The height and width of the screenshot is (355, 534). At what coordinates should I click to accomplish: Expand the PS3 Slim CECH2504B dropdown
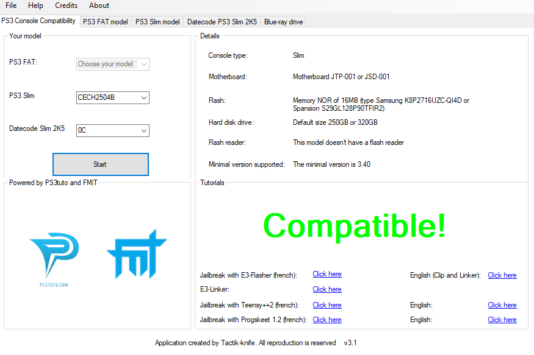point(113,97)
